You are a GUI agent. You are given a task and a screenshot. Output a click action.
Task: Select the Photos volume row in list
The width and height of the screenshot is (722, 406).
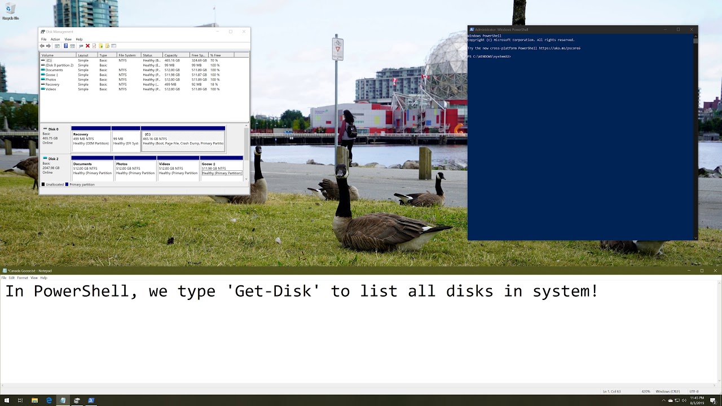[144, 80]
